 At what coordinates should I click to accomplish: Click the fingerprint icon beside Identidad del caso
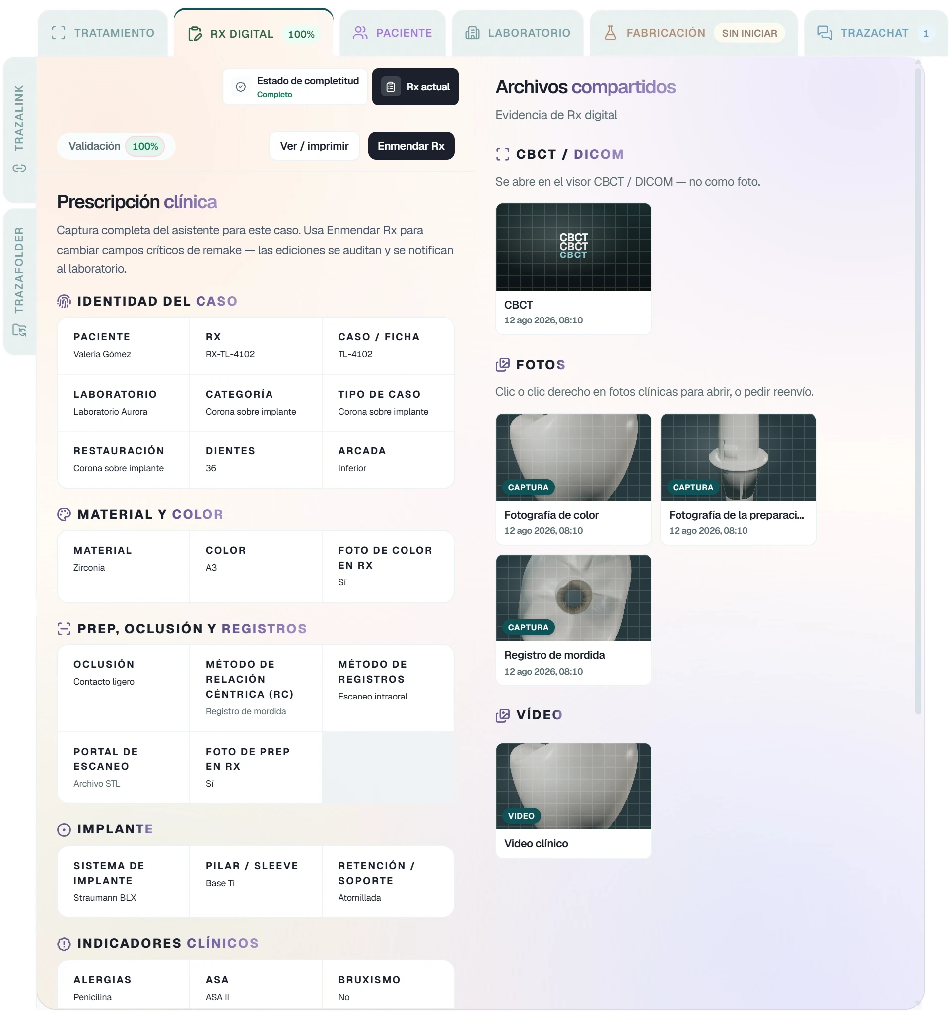pyautogui.click(x=64, y=302)
